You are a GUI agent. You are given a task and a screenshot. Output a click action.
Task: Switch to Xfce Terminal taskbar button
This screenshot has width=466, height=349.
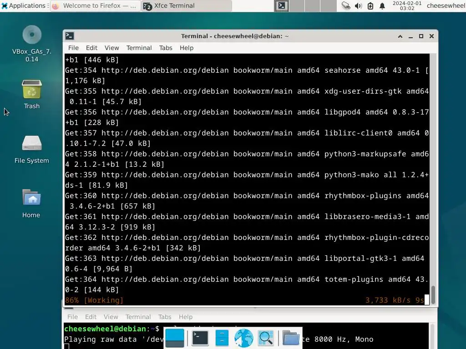pyautogui.click(x=187, y=5)
